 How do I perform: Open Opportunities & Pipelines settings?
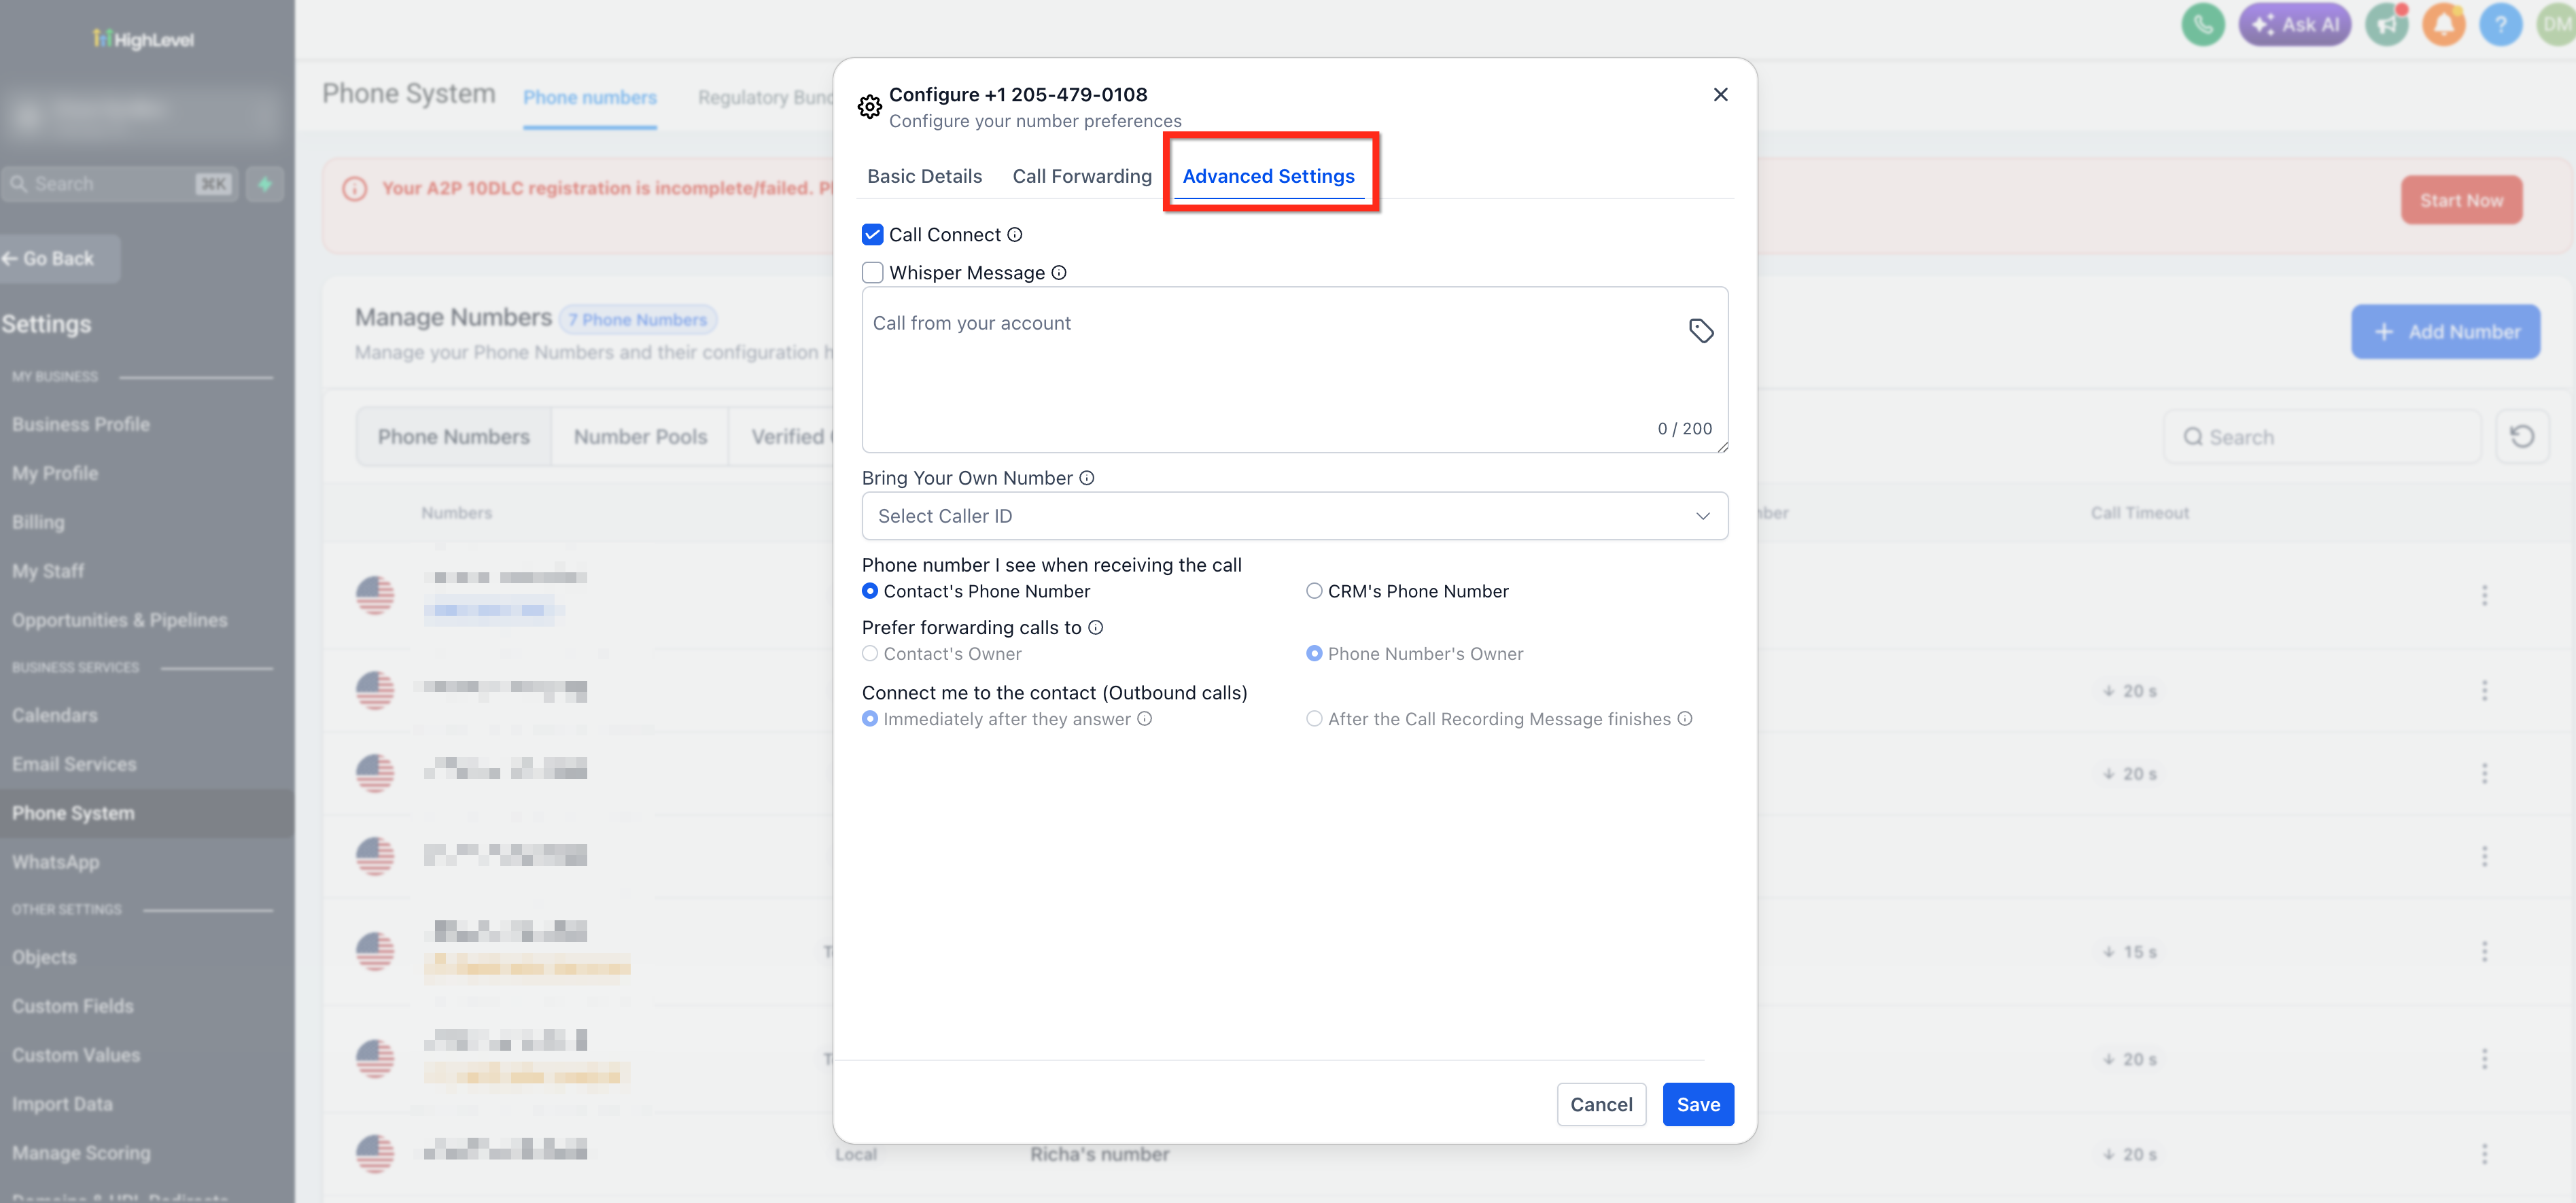click(x=120, y=621)
